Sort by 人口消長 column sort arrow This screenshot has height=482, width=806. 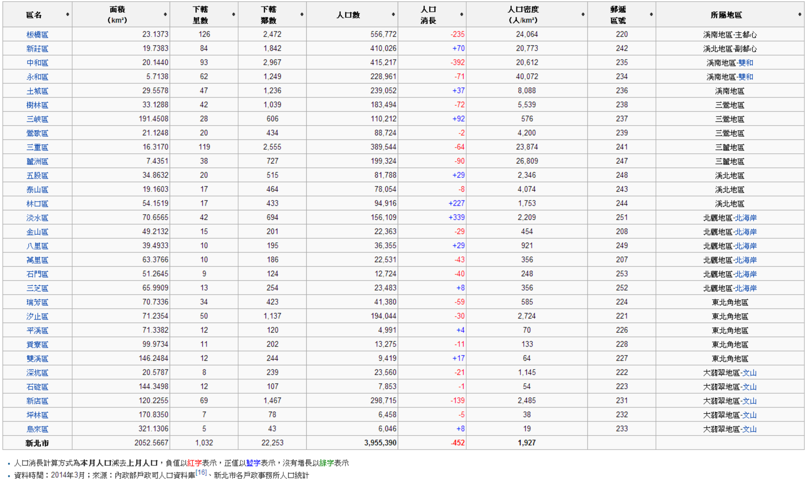click(461, 15)
